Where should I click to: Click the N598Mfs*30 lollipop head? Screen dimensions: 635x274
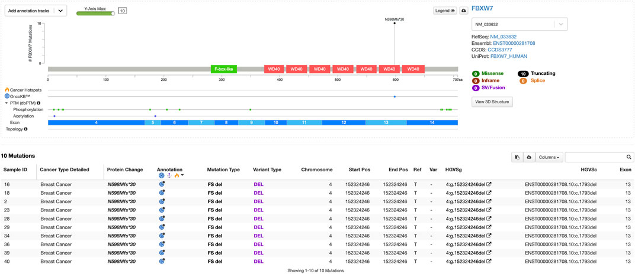click(x=395, y=24)
